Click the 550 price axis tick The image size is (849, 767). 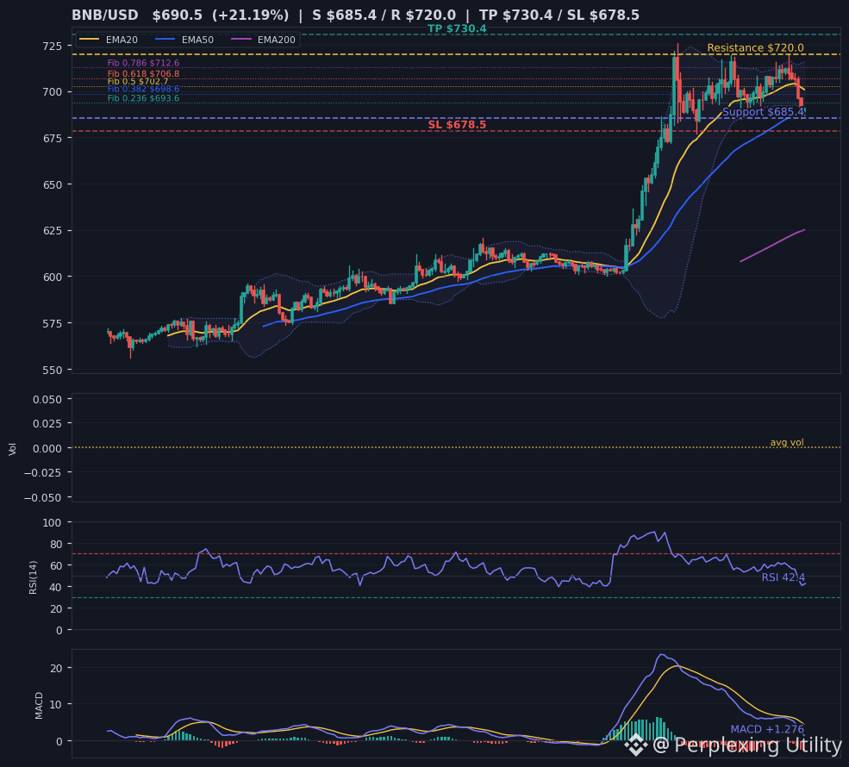click(53, 371)
